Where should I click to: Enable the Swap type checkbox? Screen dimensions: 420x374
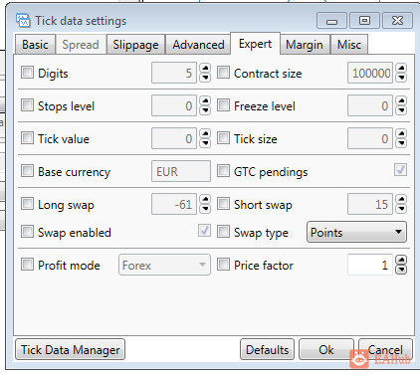[x=223, y=232]
